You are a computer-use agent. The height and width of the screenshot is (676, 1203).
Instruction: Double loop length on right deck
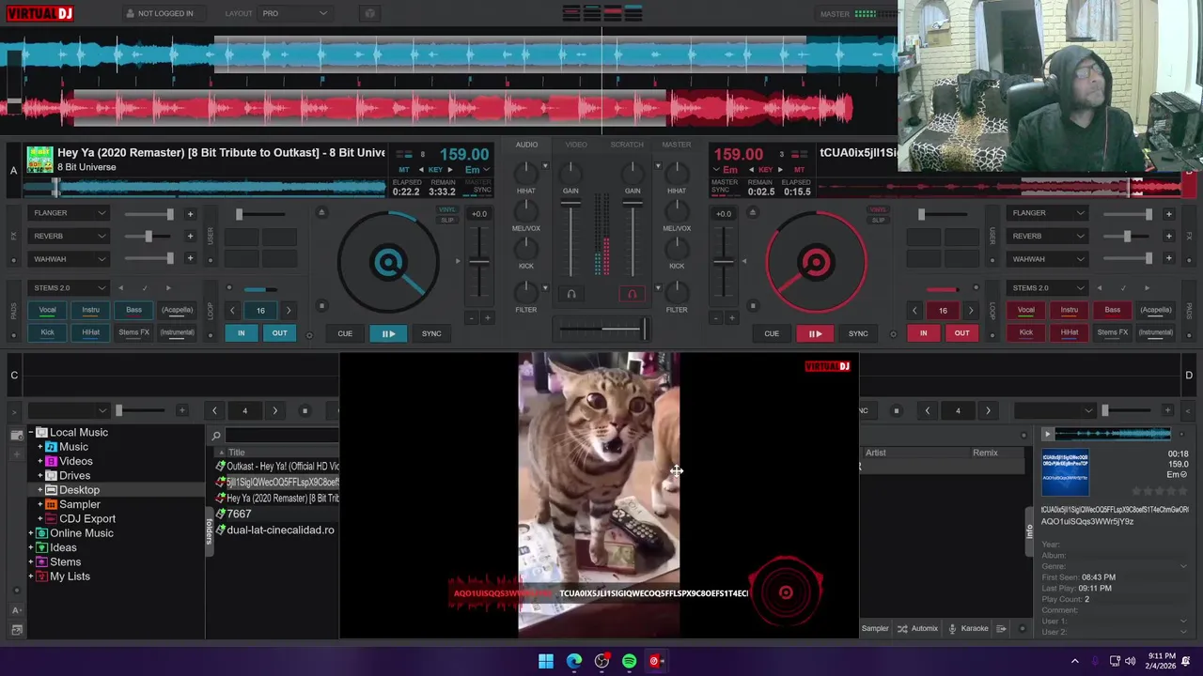[972, 311]
